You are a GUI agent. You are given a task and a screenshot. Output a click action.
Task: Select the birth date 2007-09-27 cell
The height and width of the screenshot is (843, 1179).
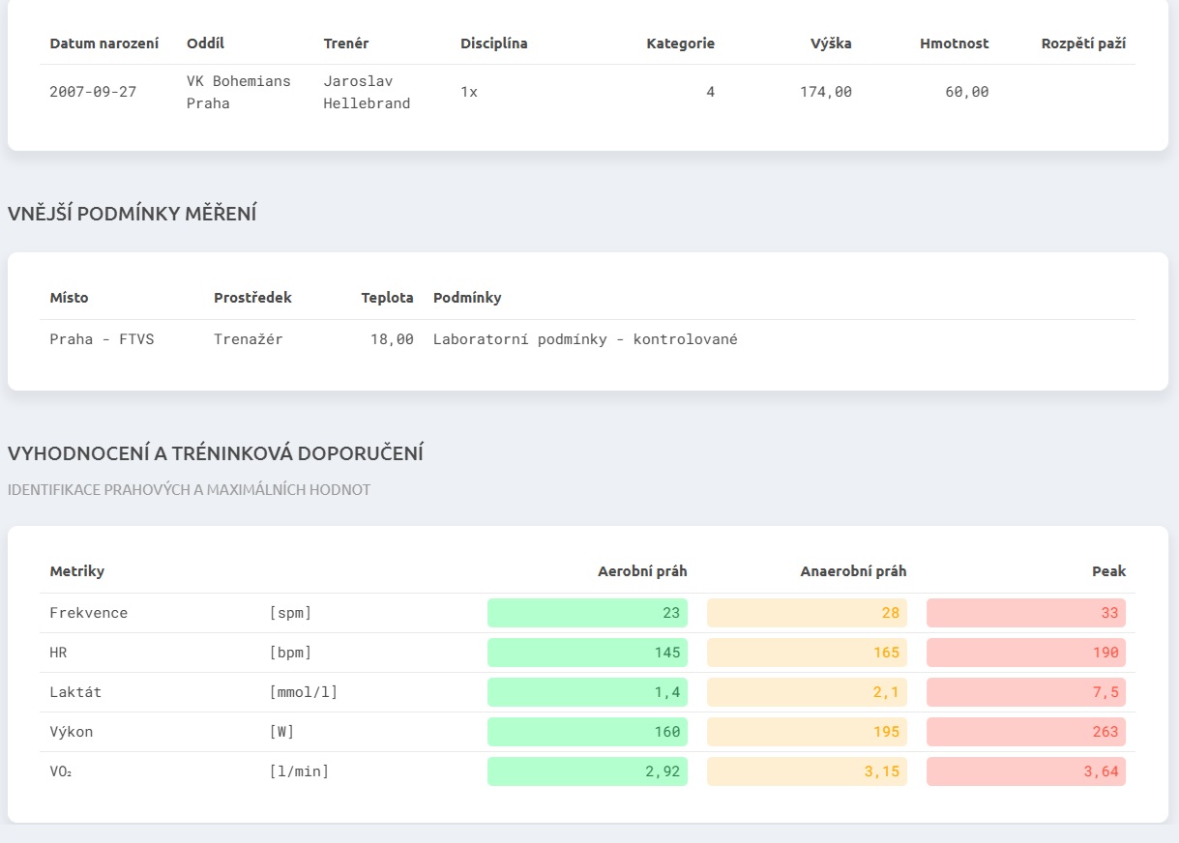pyautogui.click(x=93, y=93)
